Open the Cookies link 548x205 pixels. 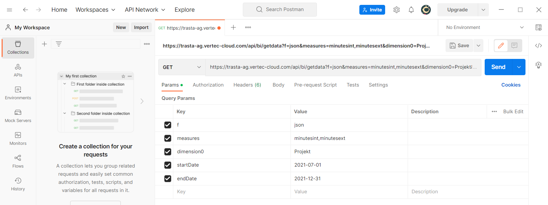[511, 85]
